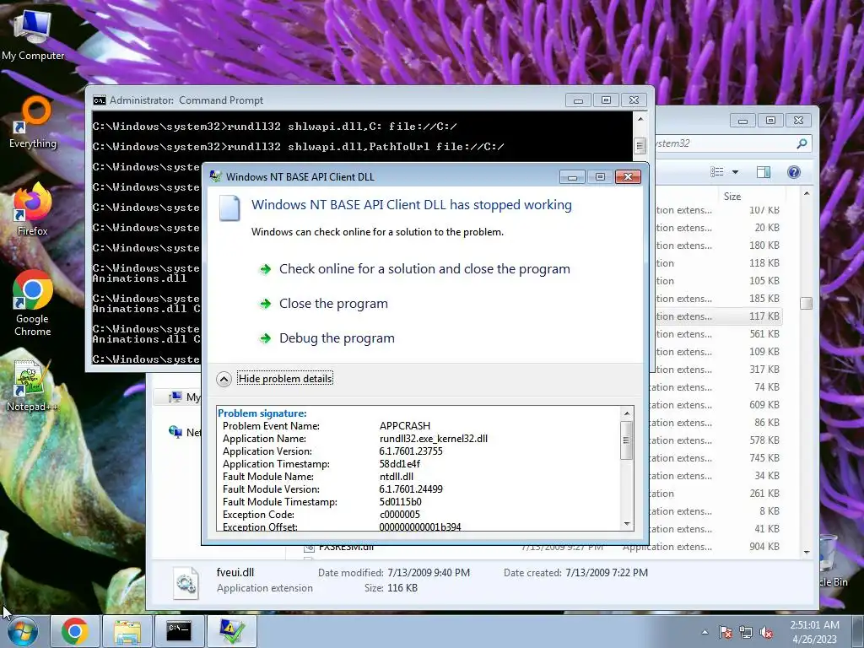Switch to Windows Explorer taskbar button
The height and width of the screenshot is (648, 864).
tap(127, 631)
